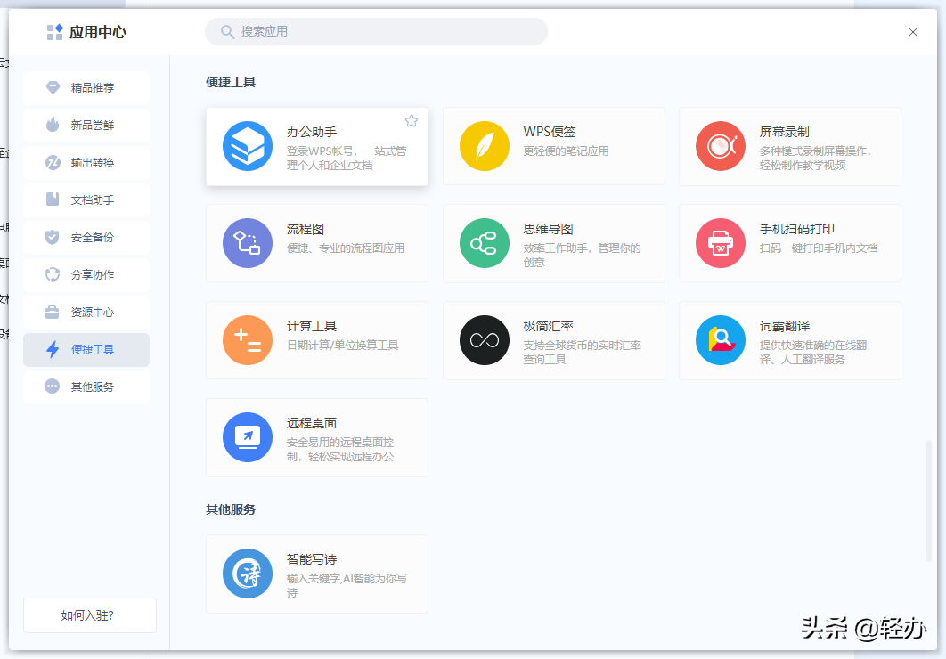Go to 安全备份 category
The image size is (946, 659).
pyautogui.click(x=86, y=238)
